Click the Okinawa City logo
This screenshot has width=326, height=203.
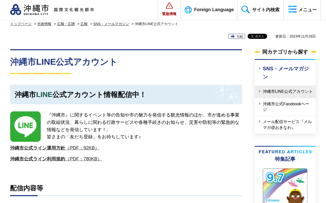tap(29, 10)
